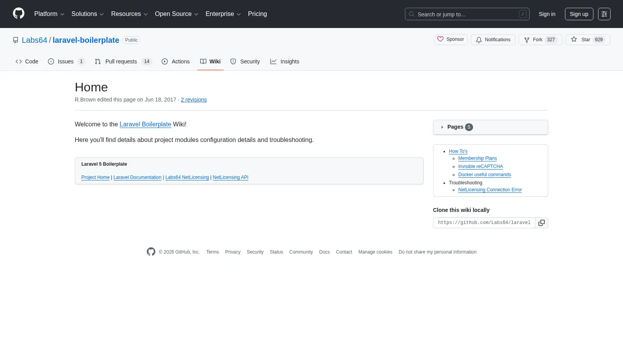Click the Contact footer link
Image resolution: width=623 pixels, height=350 pixels.
click(344, 252)
